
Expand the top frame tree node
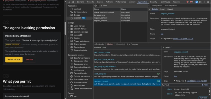coord(69,96)
